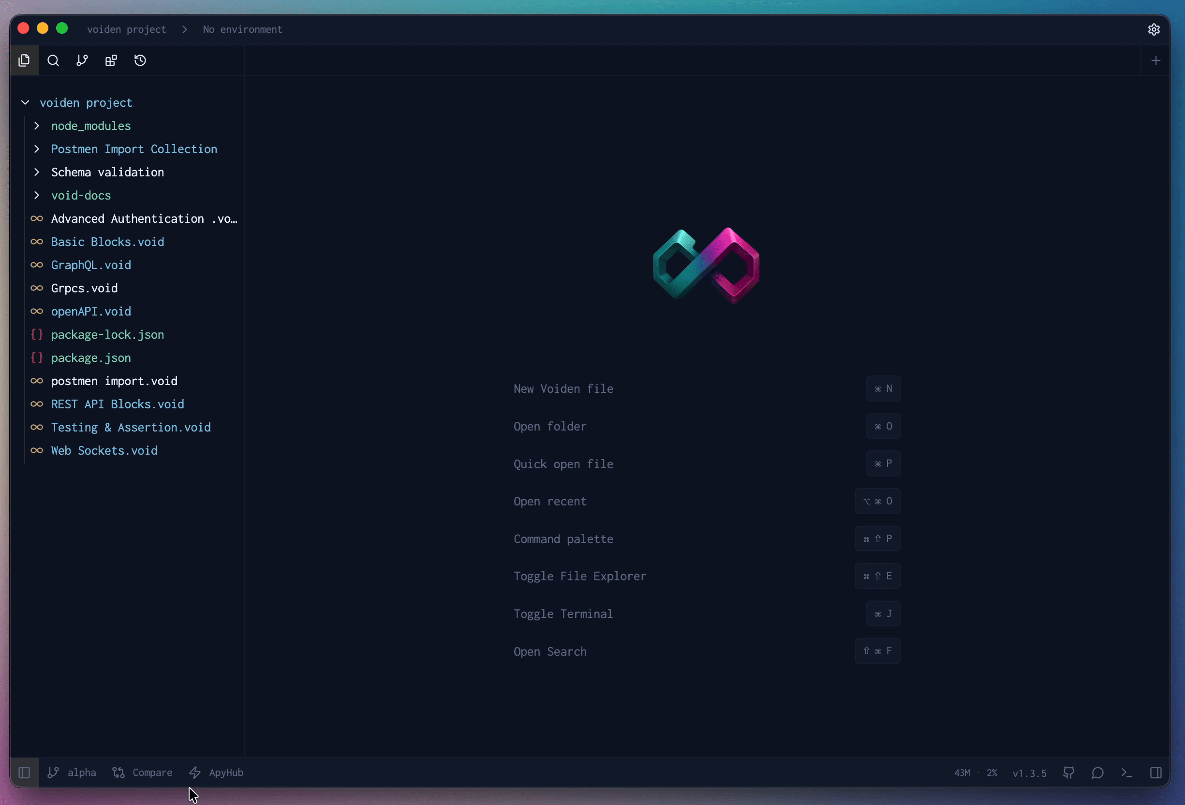The height and width of the screenshot is (805, 1185).
Task: Collapse the voiden project root folder
Action: 25,102
